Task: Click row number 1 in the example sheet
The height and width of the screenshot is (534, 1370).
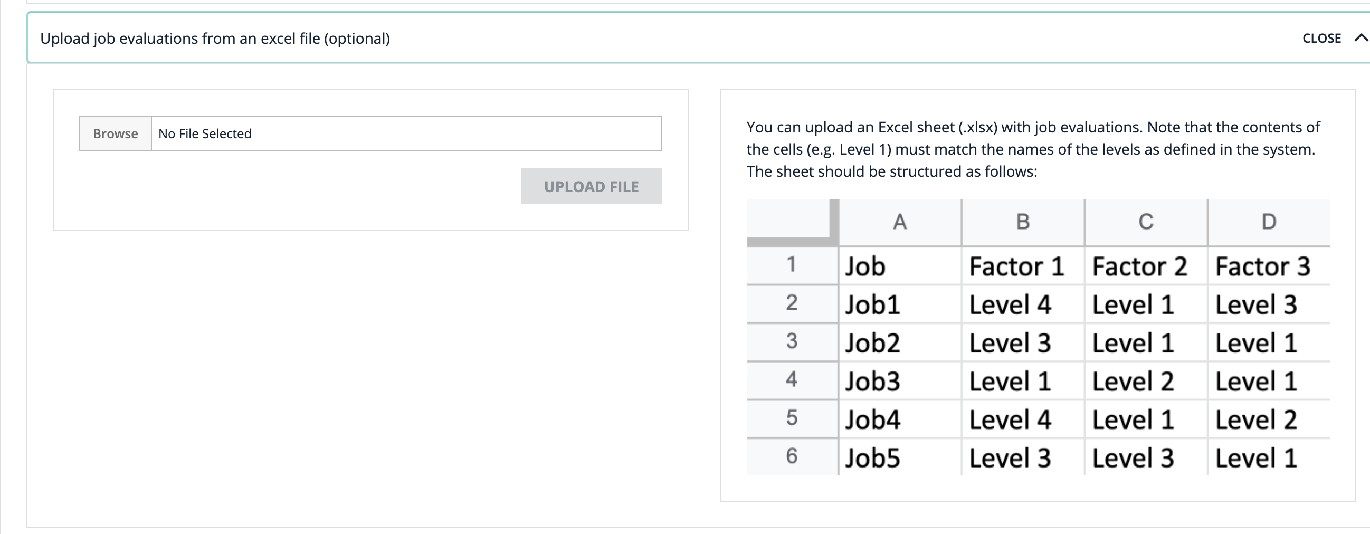Action: point(792,265)
